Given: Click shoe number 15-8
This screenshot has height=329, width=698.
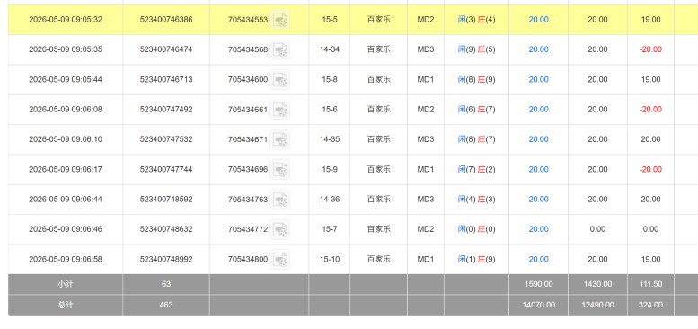Looking at the screenshot, I should point(330,79).
